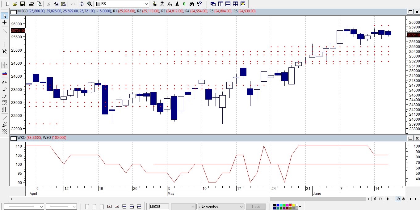Open the Indicator Builder f(x) icon
This screenshot has height=210, width=420.
pos(170,4)
